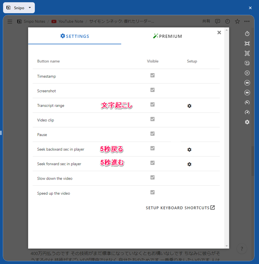Toggle Seek backward visible checkbox

click(x=153, y=148)
